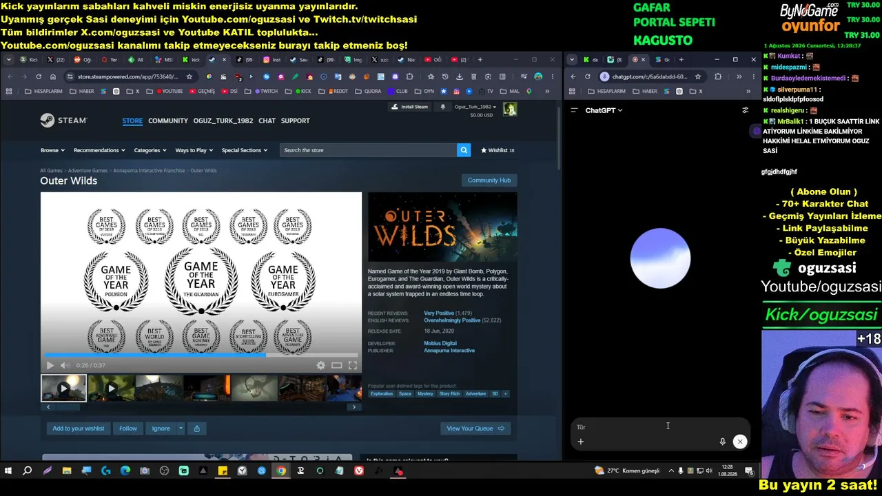
Task: Expand the Recommendations dropdown
Action: click(99, 150)
